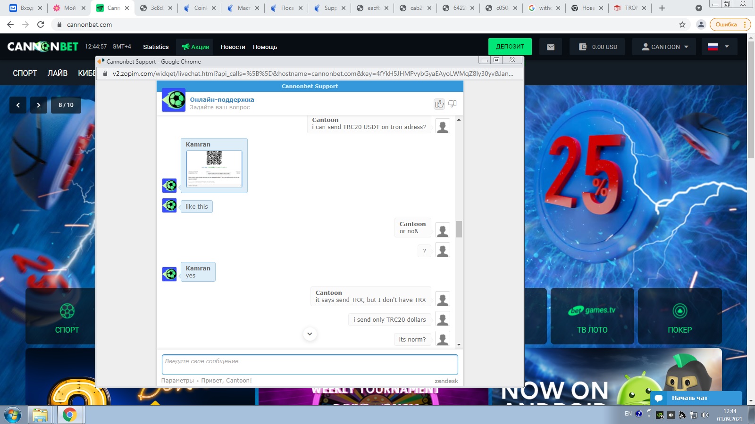Viewport: 755px width, 424px height.
Task: Click the network connection tray icon
Action: tap(694, 415)
